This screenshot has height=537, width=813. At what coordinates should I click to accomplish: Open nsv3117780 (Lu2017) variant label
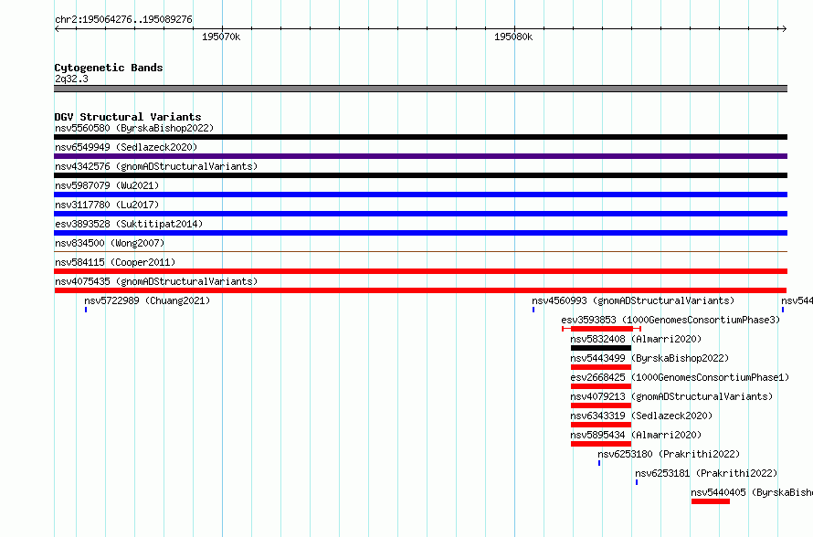pyautogui.click(x=107, y=205)
